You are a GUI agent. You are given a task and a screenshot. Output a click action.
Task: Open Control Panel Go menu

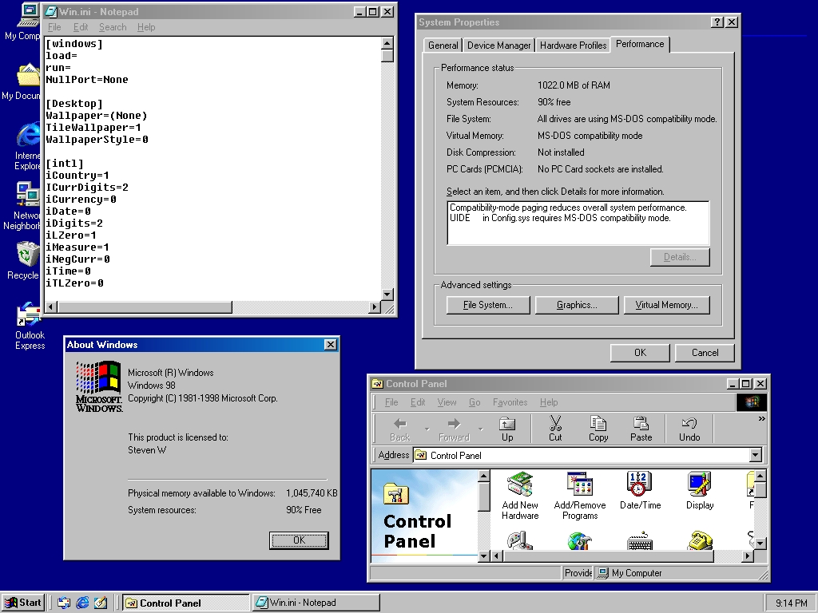coord(475,402)
